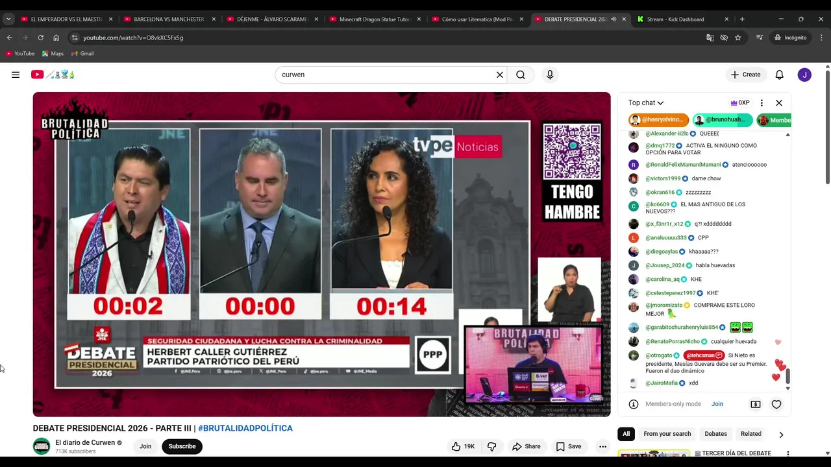Screen dimensions: 831x467
Task: Click the Join link in members-only chat
Action: tap(717, 404)
